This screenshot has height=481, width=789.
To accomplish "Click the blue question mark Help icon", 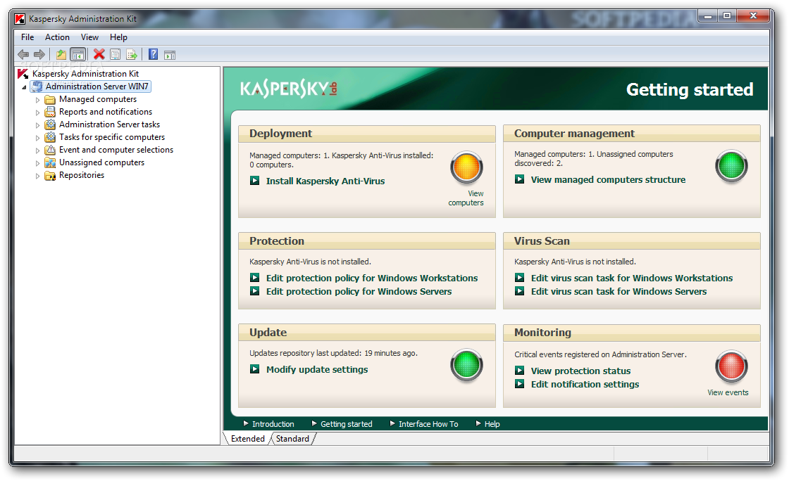I will tap(154, 54).
